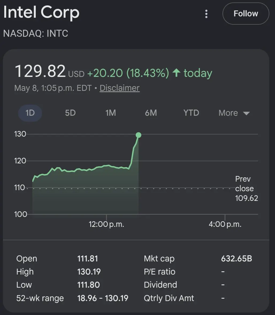This screenshot has width=275, height=315.
Task: Click the 110 y-axis label
Action: [x=20, y=187]
